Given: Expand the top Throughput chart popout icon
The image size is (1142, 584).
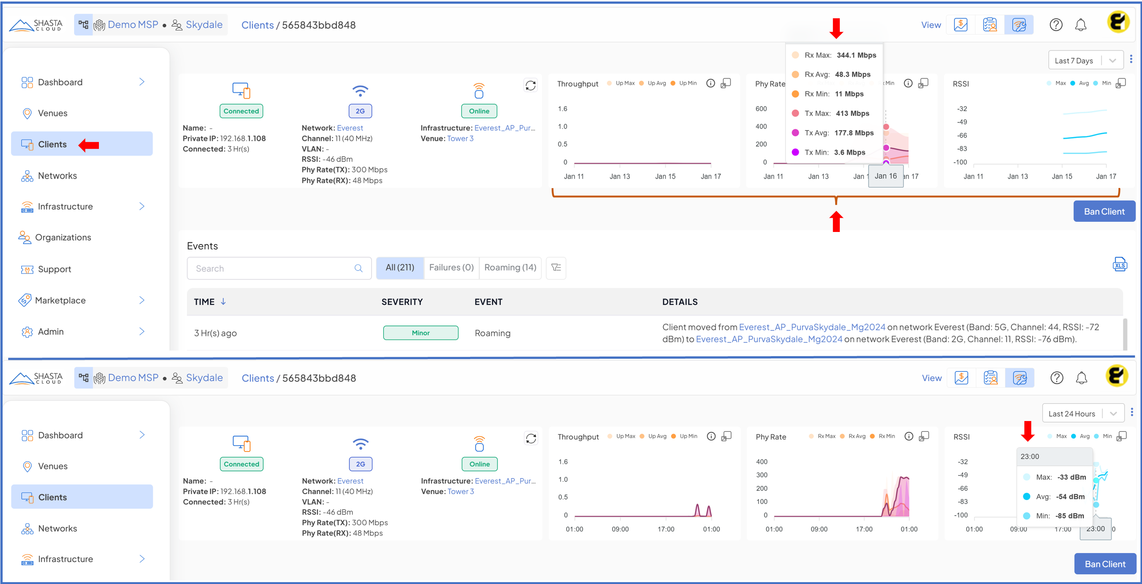Looking at the screenshot, I should [726, 83].
